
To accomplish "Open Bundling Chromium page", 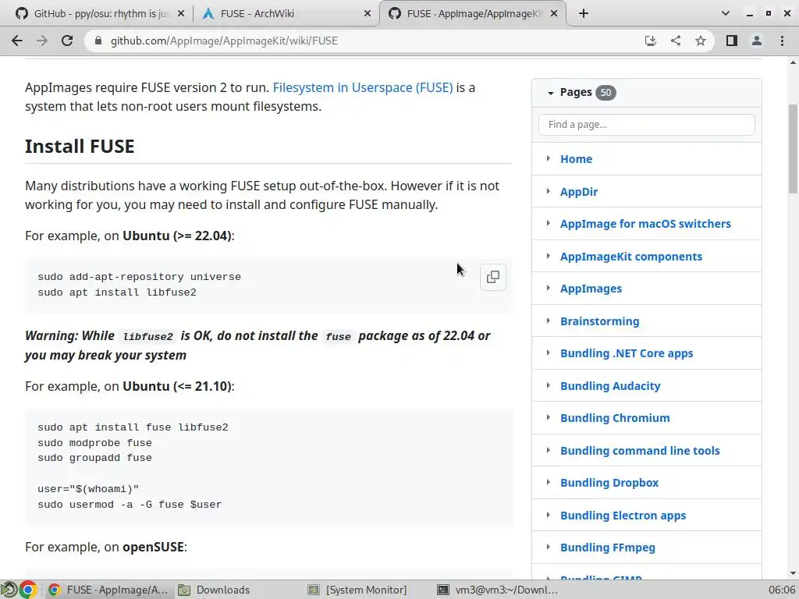I will pyautogui.click(x=615, y=418).
